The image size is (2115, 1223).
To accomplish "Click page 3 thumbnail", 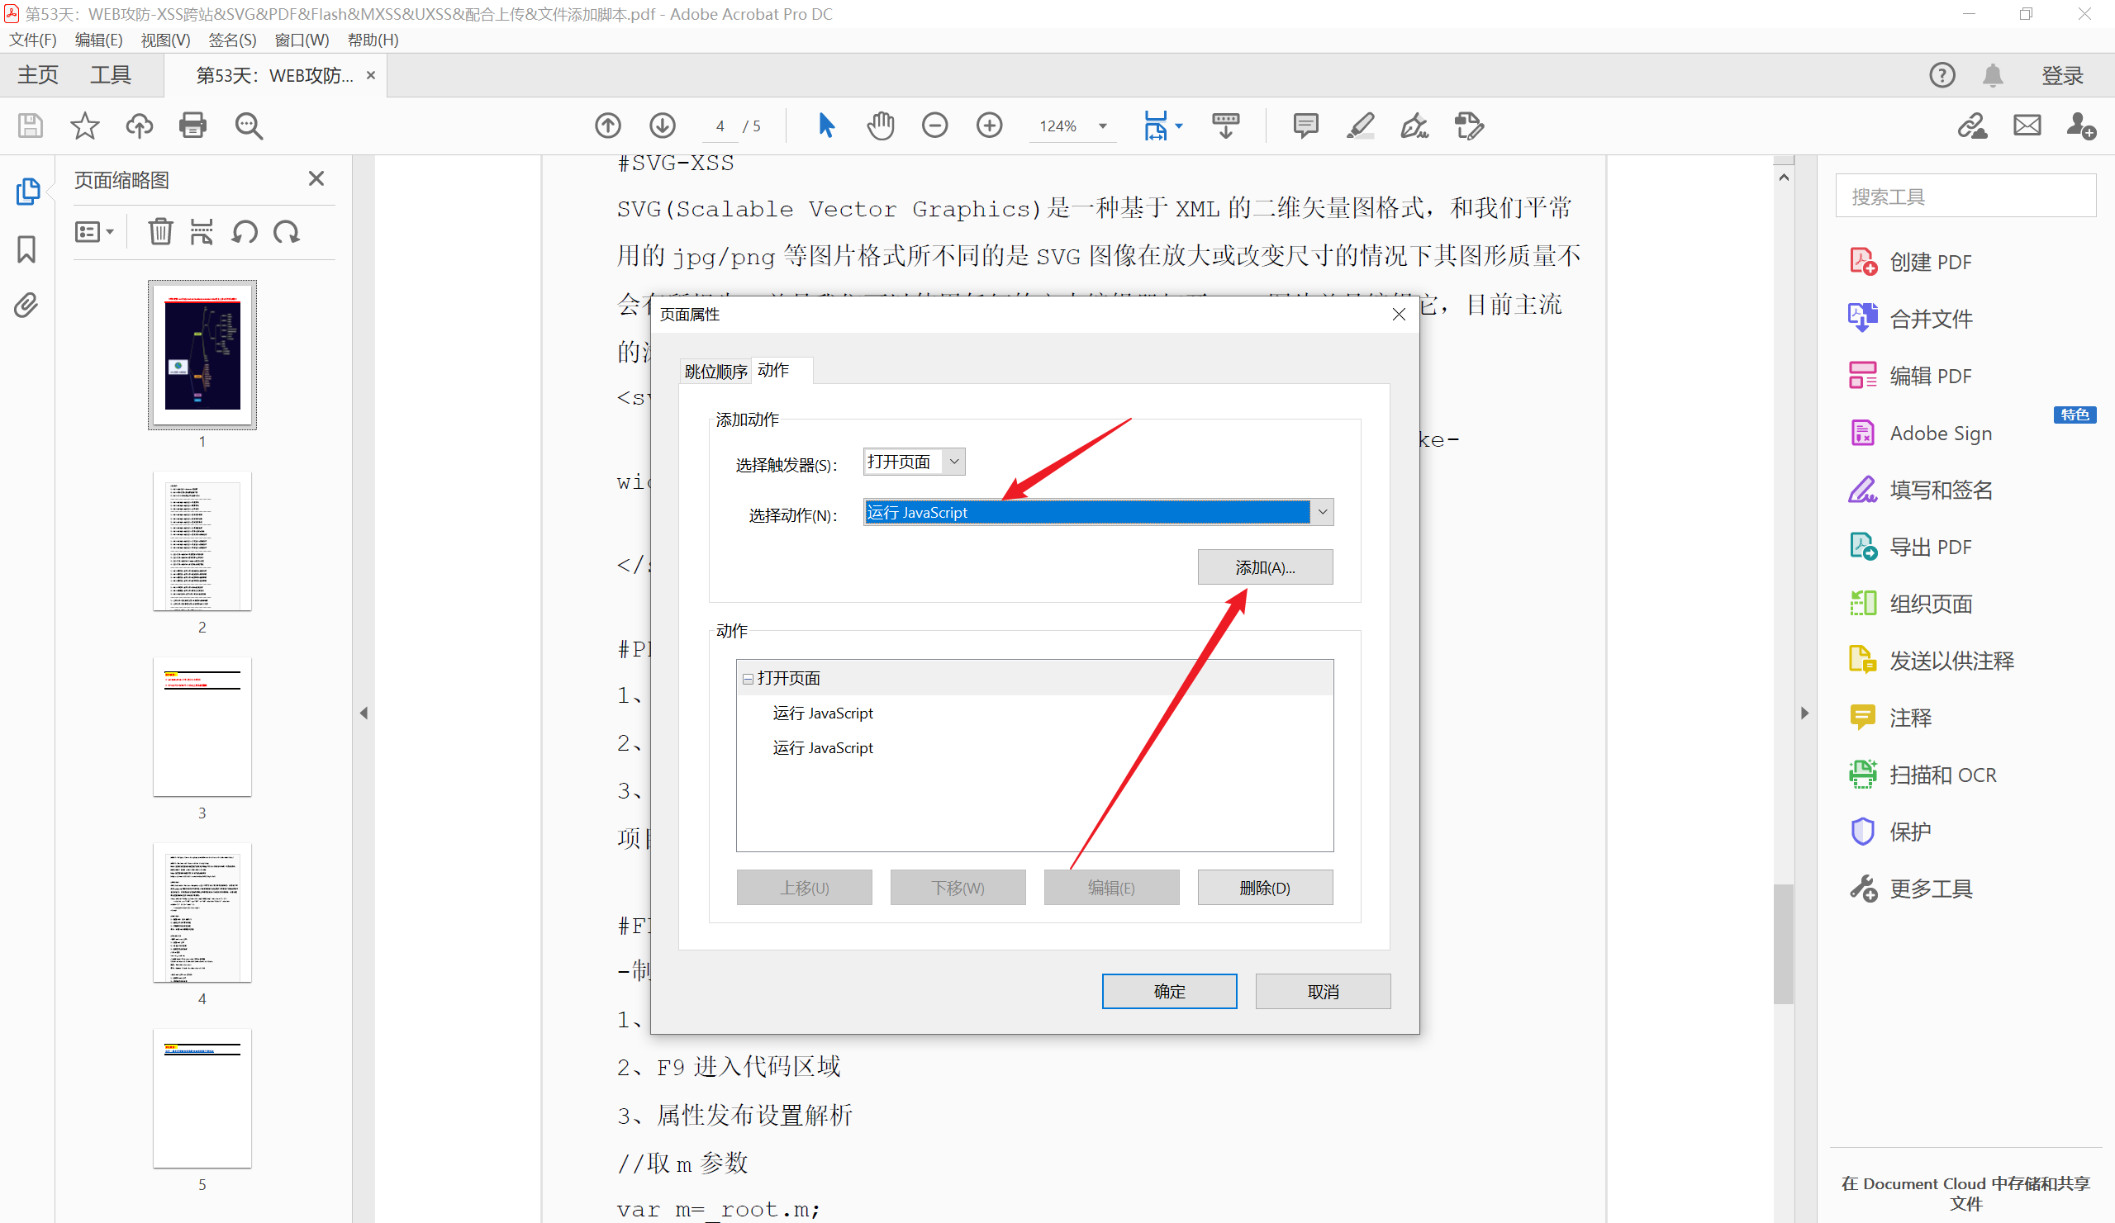I will pos(202,727).
